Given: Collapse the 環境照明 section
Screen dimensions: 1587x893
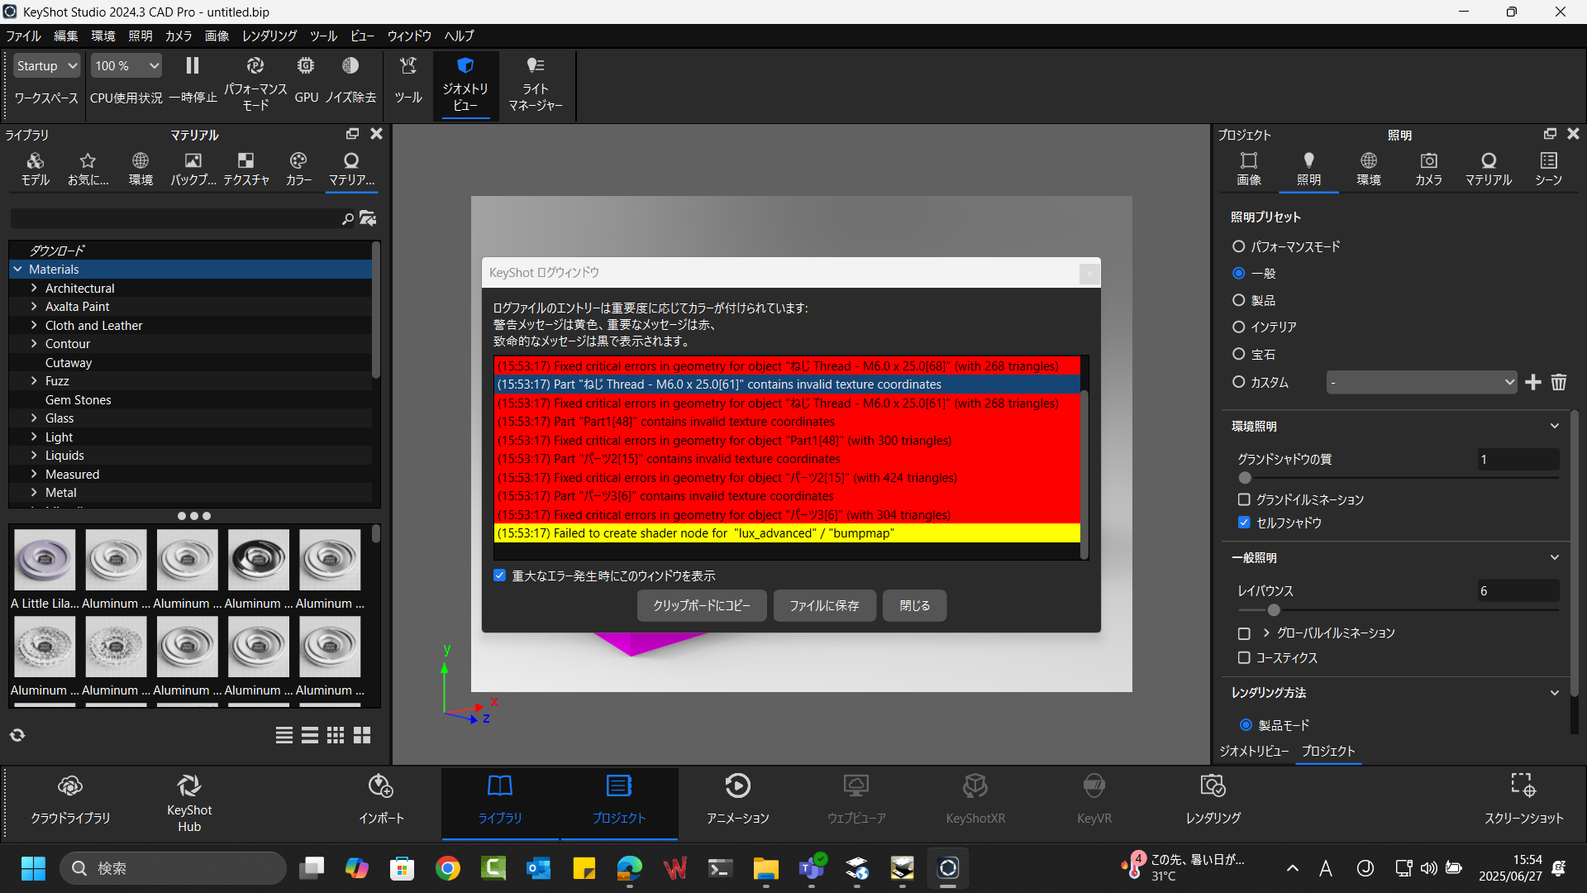Looking at the screenshot, I should [x=1555, y=426].
